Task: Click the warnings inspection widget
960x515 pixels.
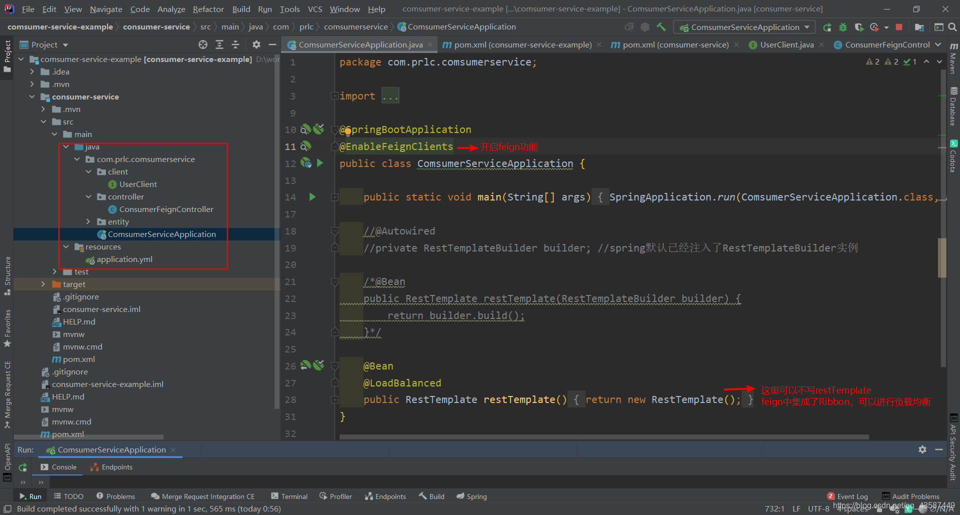Action: (891, 61)
